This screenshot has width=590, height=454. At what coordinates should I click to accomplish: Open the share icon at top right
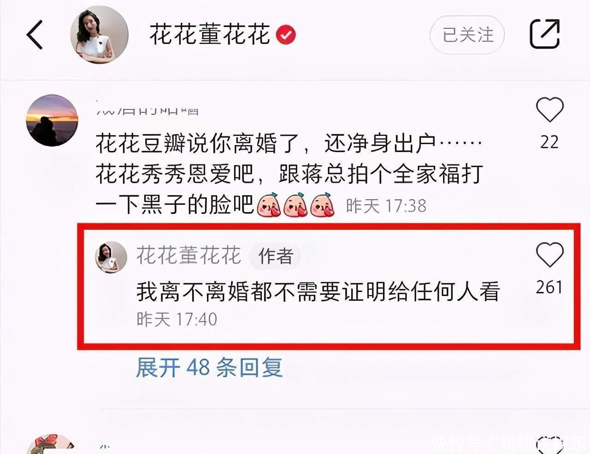click(544, 34)
